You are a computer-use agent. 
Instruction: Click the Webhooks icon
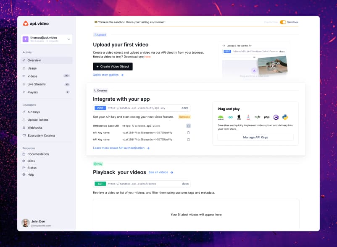[24, 127]
